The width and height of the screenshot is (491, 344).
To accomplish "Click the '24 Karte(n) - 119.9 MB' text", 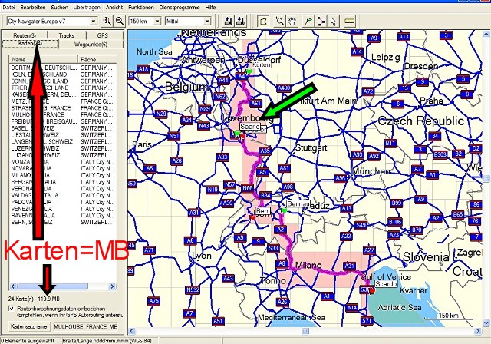I will [34, 299].
